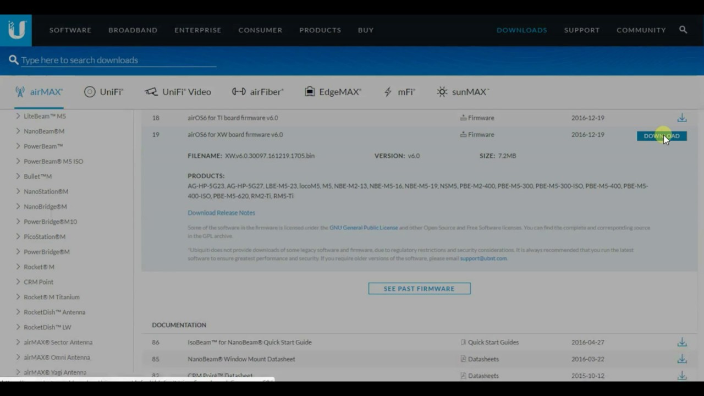Image resolution: width=704 pixels, height=396 pixels.
Task: Download airOS6 for TI board firmware
Action: click(x=682, y=118)
